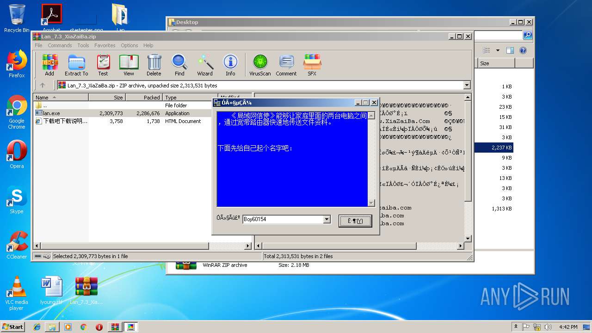Open Firefox desktop shortcut
The height and width of the screenshot is (333, 592).
pyautogui.click(x=17, y=64)
